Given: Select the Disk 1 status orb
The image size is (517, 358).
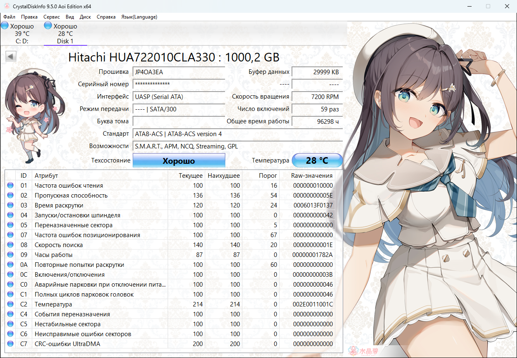Looking at the screenshot, I should 48,26.
